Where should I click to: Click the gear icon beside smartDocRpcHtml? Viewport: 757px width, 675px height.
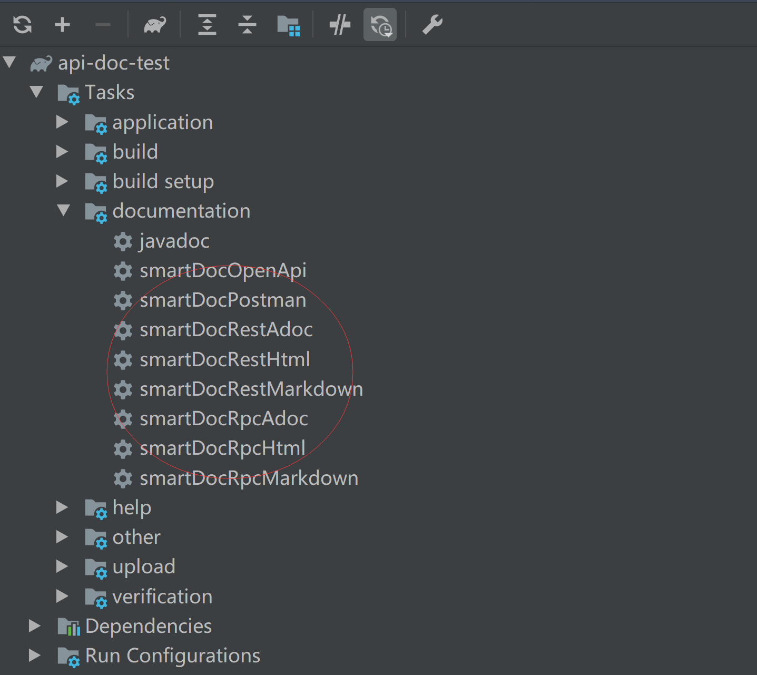pyautogui.click(x=123, y=448)
